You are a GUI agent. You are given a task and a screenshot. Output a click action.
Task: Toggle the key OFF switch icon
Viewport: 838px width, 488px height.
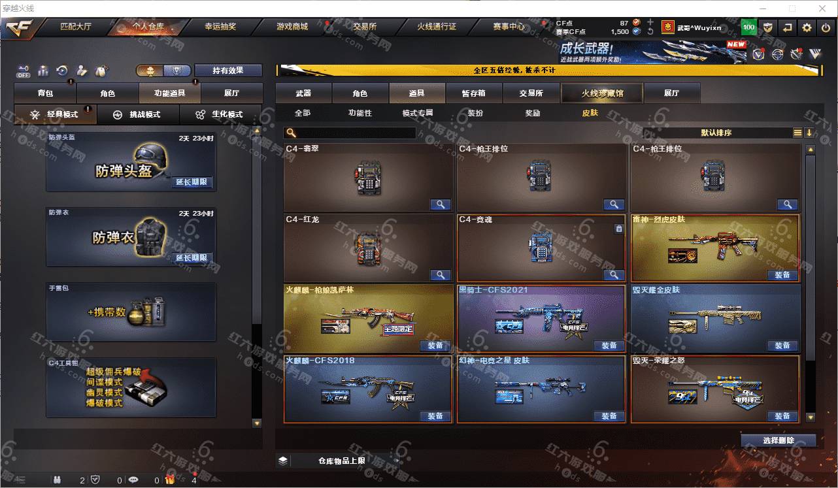point(24,70)
